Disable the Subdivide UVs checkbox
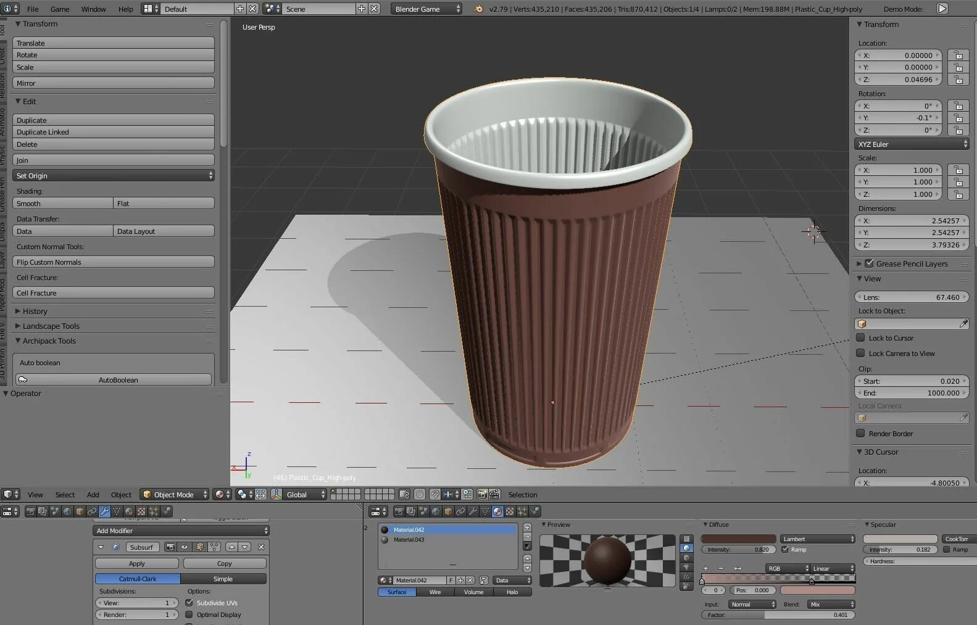Viewport: 977px width, 625px height. tap(189, 603)
